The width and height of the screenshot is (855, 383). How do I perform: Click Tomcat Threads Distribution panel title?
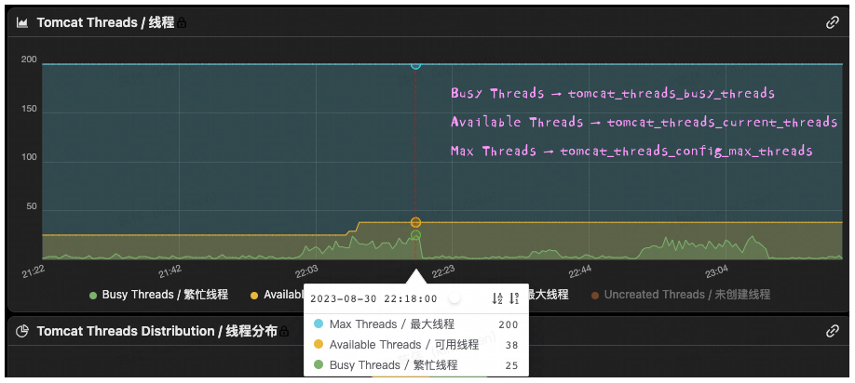coord(157,331)
